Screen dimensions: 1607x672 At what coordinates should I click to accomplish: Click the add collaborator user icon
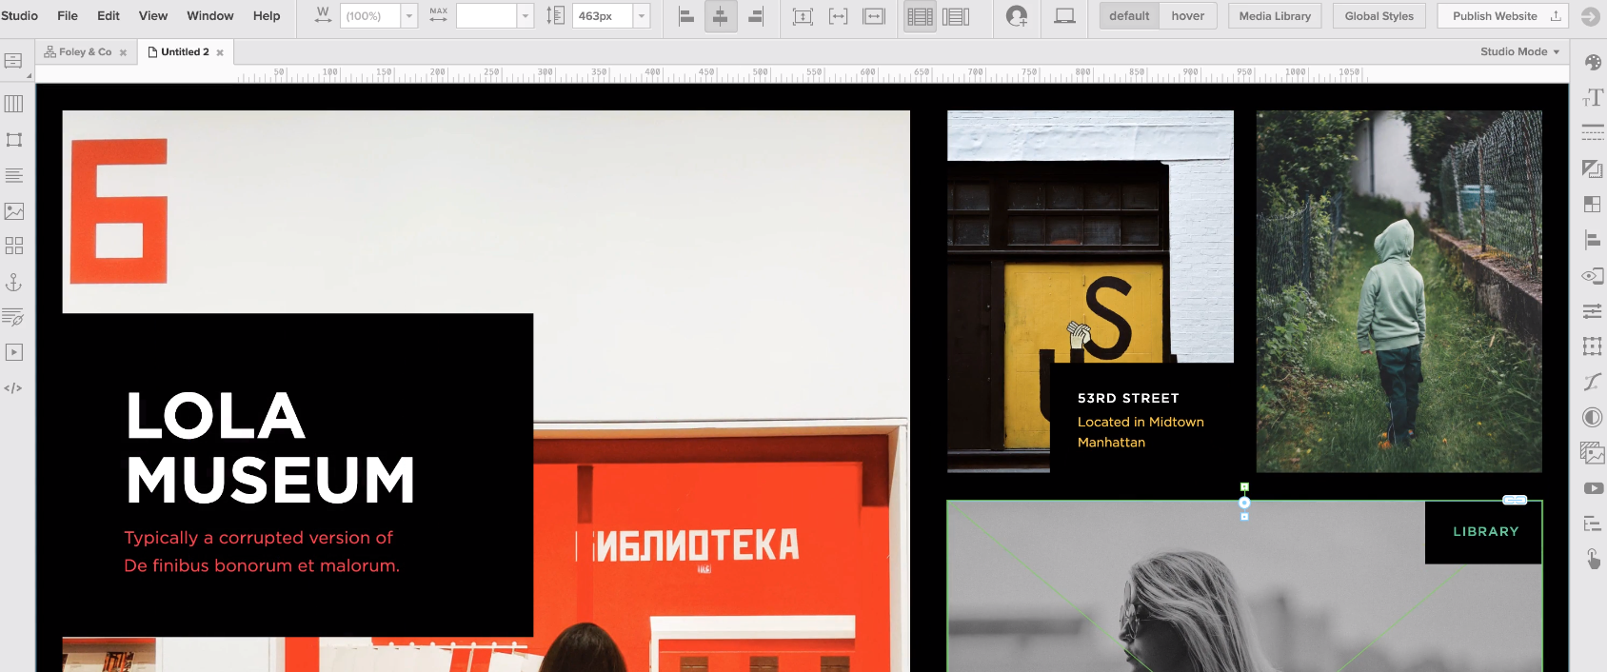(x=1017, y=16)
